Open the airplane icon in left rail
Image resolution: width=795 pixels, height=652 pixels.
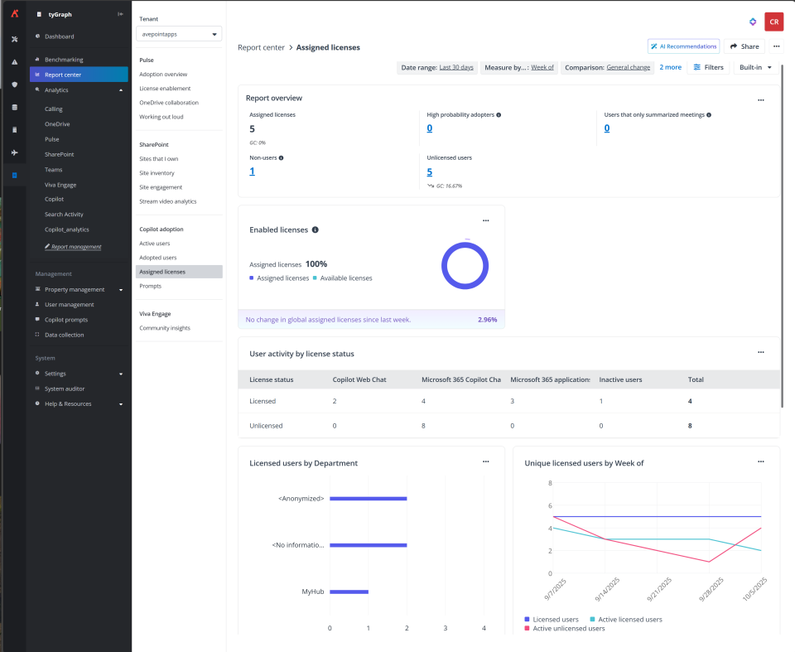click(14, 153)
